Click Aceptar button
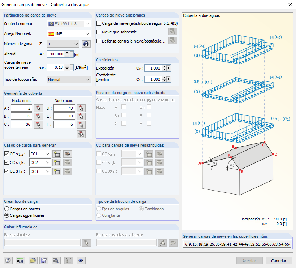This screenshot has width=296, height=268. [x=249, y=261]
